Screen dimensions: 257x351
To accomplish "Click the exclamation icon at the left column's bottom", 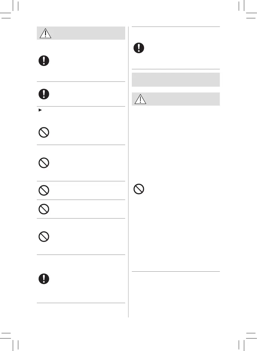I will pos(44,279).
